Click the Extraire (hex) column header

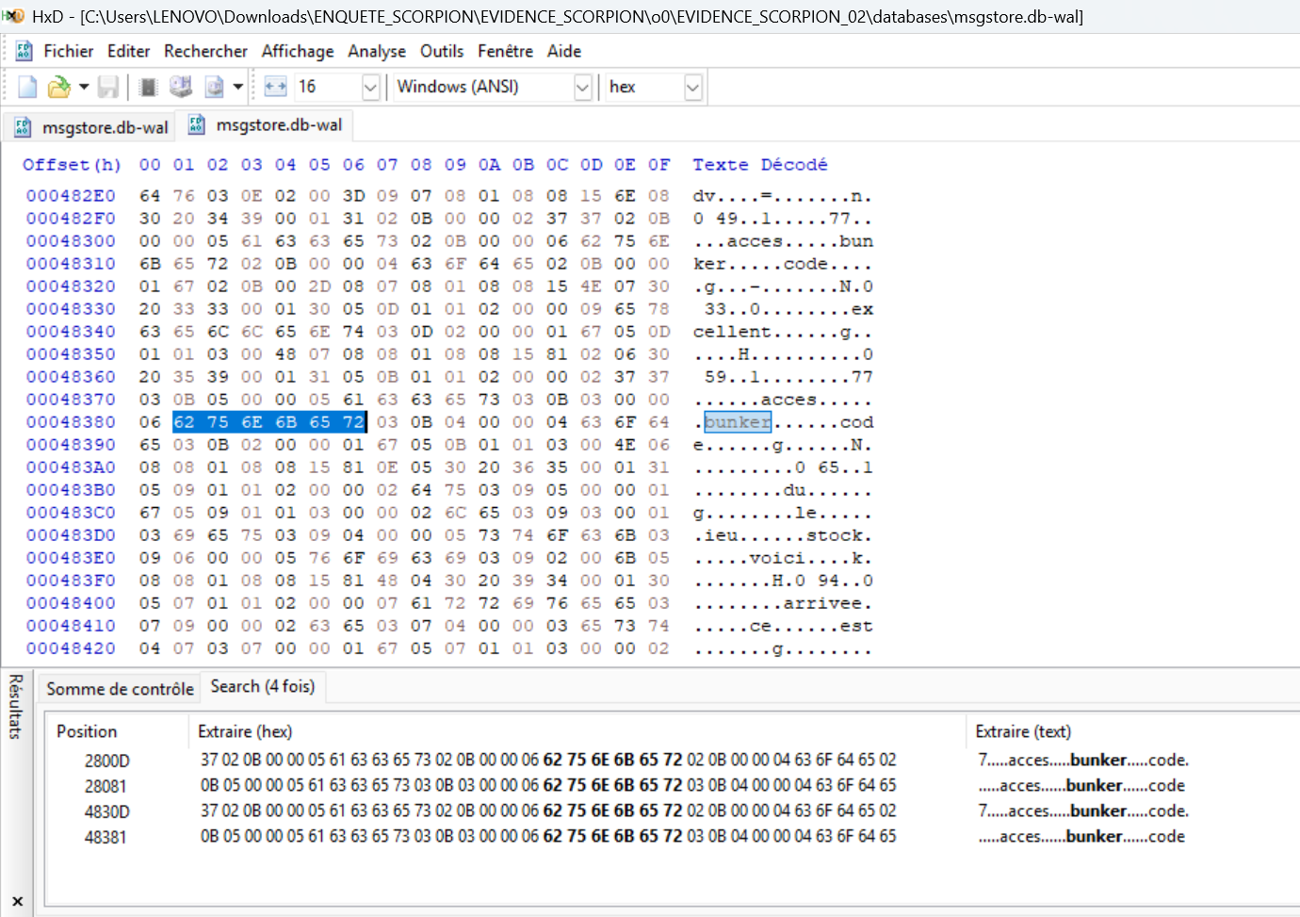[x=245, y=731]
